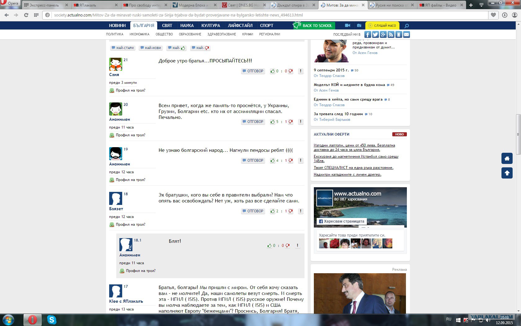Open the СВЯТ menu section
Viewport: 521px width, 326px height.
coord(167,25)
